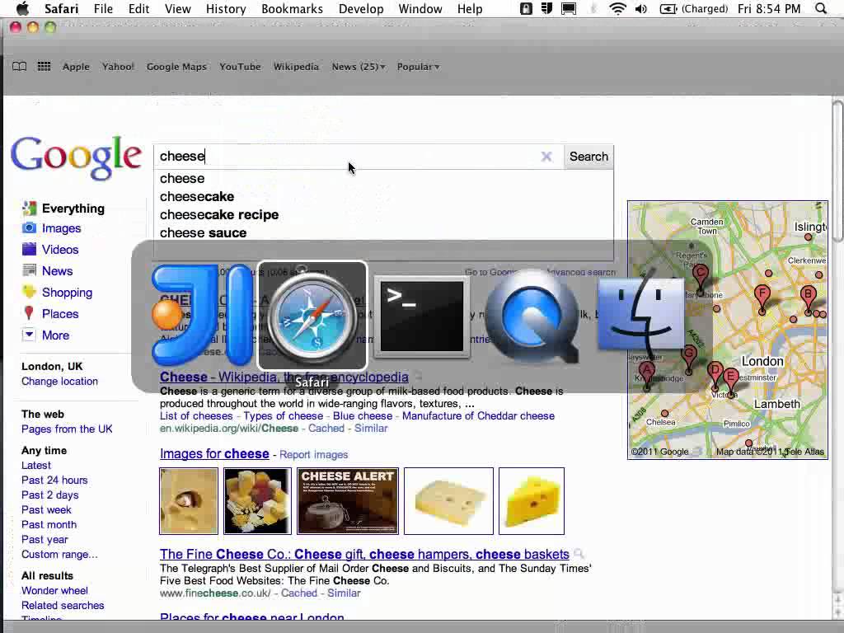Screen dimensions: 844x633
Task: Open Blue cheese sublink
Action: click(x=363, y=416)
